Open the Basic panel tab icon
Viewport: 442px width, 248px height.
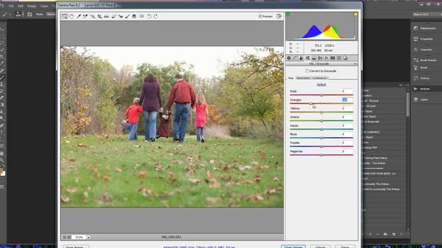click(x=289, y=58)
